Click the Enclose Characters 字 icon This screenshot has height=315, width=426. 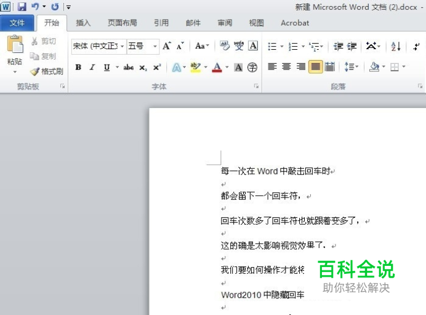click(x=252, y=67)
